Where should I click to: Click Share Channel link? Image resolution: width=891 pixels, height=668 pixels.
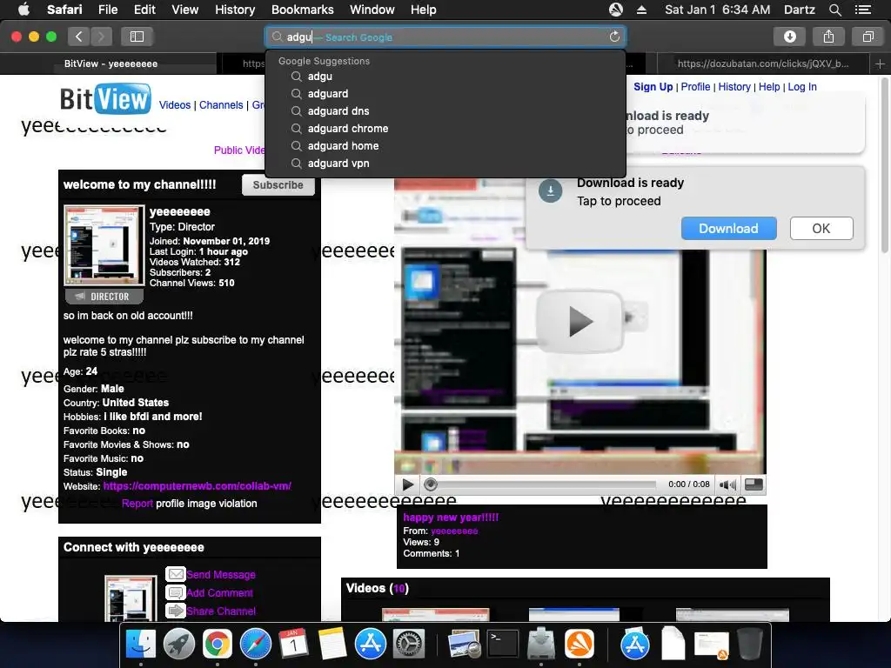pos(221,611)
